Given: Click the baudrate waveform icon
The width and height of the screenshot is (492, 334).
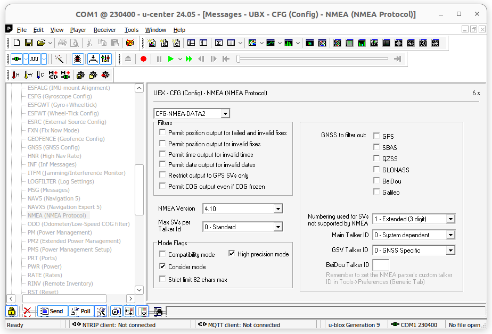Looking at the screenshot, I should tap(35, 59).
